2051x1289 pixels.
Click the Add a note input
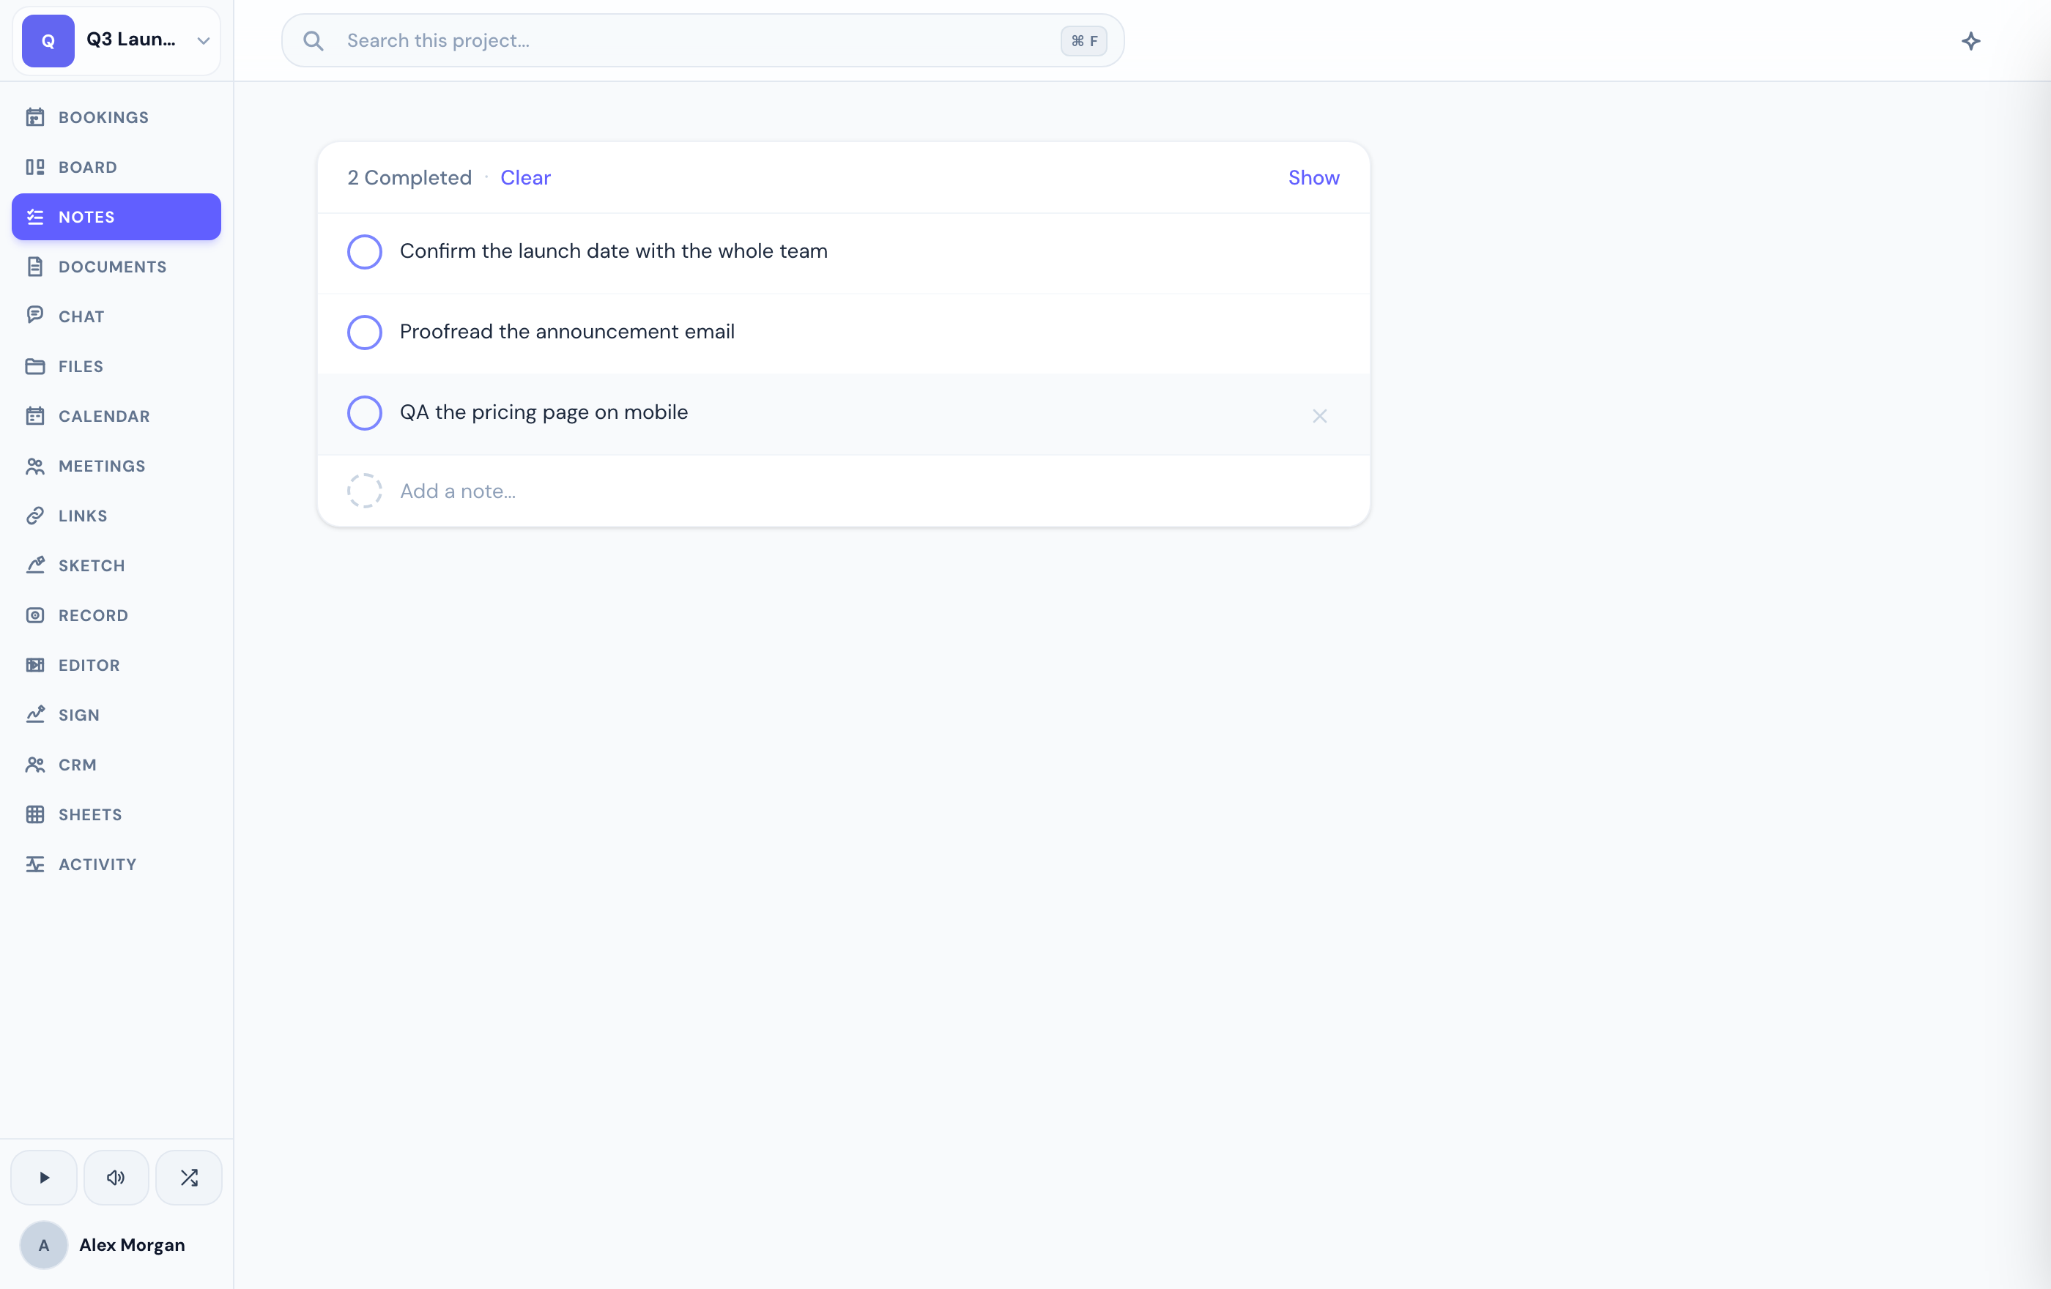[869, 491]
